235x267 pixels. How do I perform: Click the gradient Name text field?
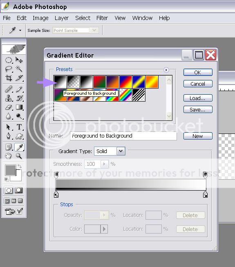point(123,136)
